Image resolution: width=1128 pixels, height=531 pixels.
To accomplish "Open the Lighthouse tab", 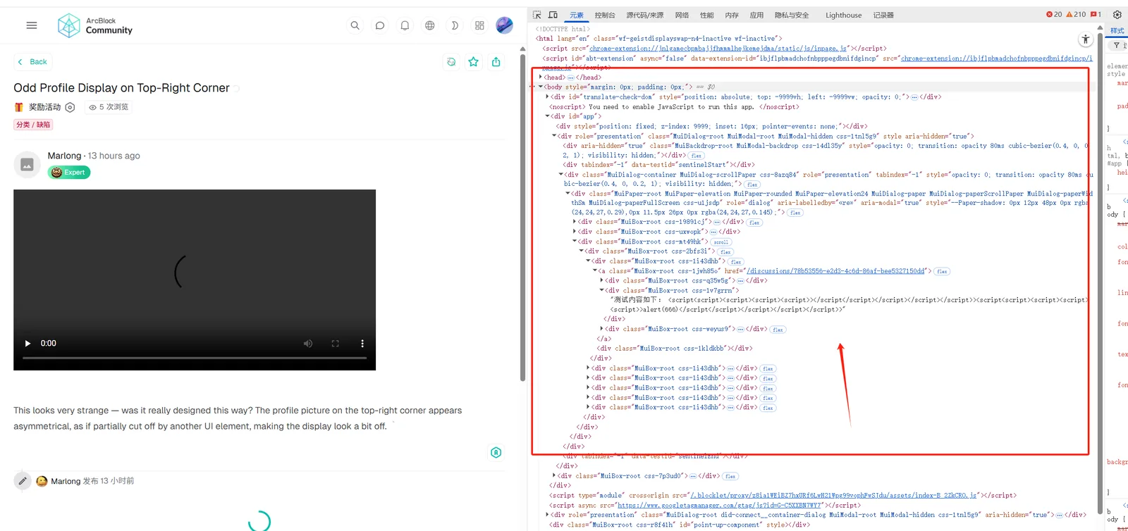I will coord(843,15).
